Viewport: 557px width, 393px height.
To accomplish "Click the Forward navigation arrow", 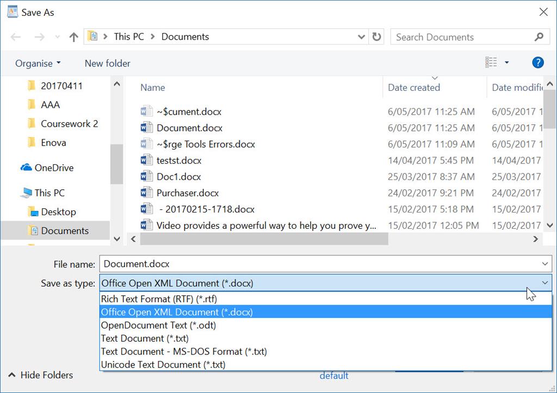I will point(39,37).
